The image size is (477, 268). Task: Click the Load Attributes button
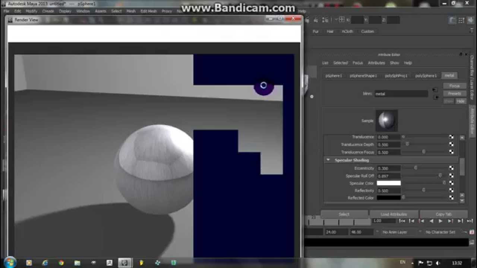coord(394,214)
